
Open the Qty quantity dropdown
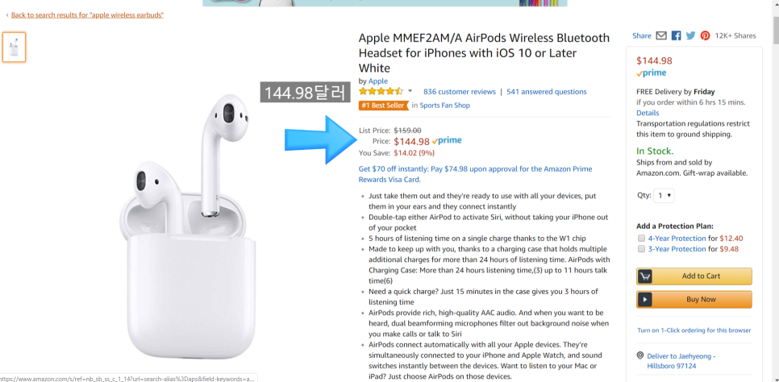(x=664, y=196)
